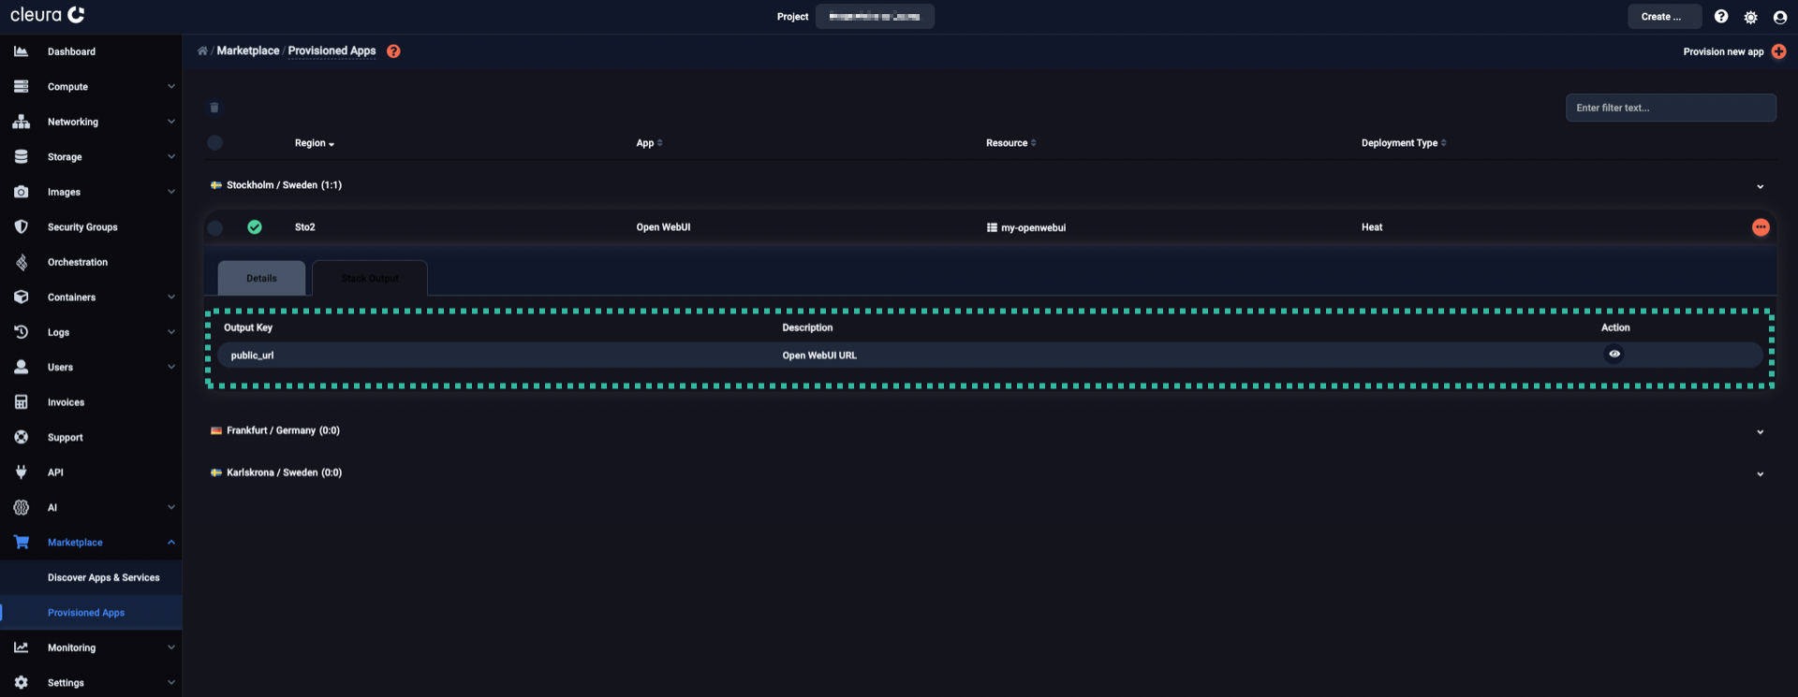Click the Networking icon in sidebar
Image resolution: width=1798 pixels, height=697 pixels.
coord(21,122)
